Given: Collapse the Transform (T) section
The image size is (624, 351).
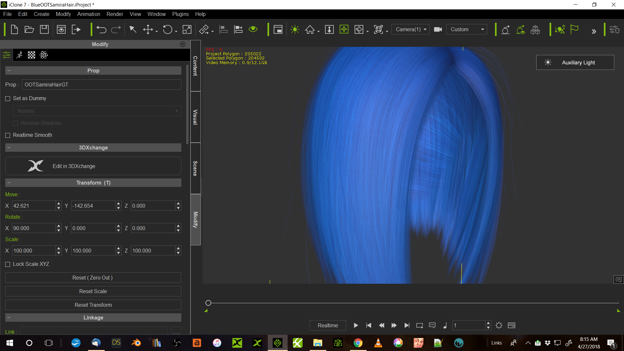Looking at the screenshot, I should tap(9, 183).
